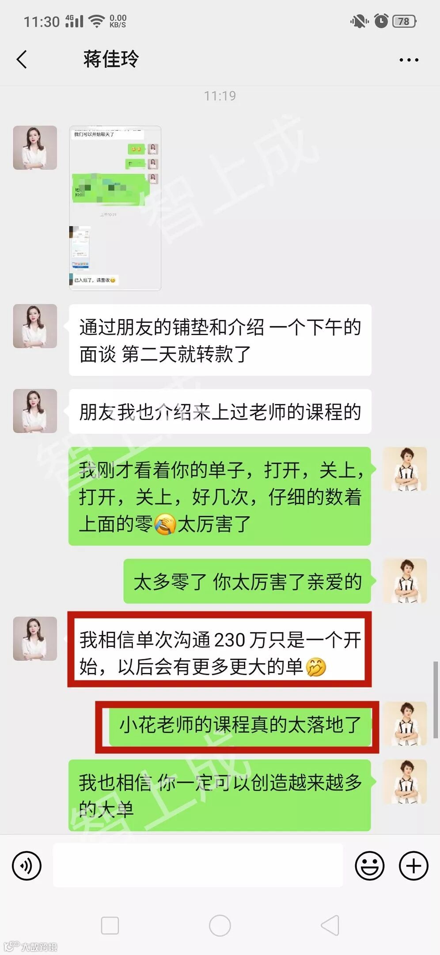Tap the '我也相信你一定可以创造' green bubble

coord(220,795)
